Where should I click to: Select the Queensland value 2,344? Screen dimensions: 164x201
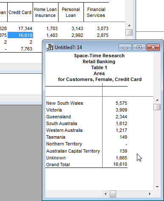click(121, 117)
